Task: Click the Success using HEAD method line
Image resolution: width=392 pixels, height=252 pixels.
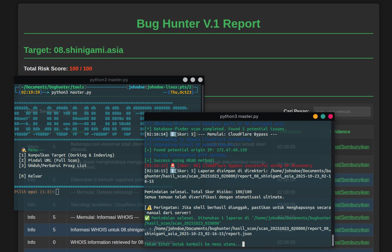Action: pyautogui.click(x=179, y=160)
